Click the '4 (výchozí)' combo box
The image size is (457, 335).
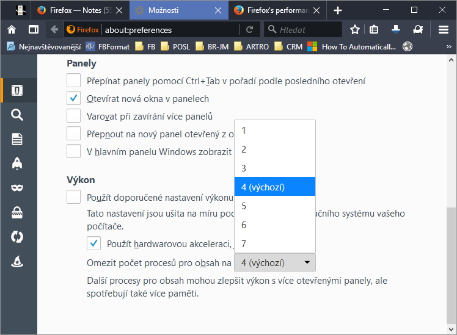coord(275,263)
